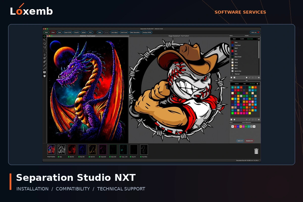
Task: Open the One Stroke tab in Inks
Action: point(252,84)
